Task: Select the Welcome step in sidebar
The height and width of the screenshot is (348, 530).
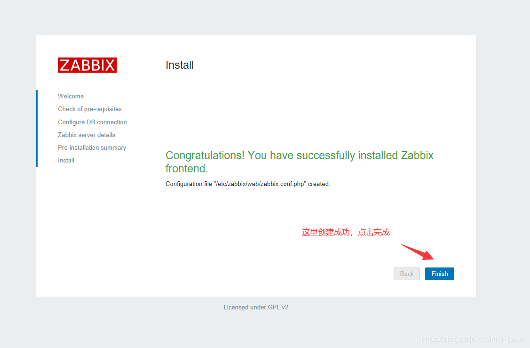Action: point(71,96)
